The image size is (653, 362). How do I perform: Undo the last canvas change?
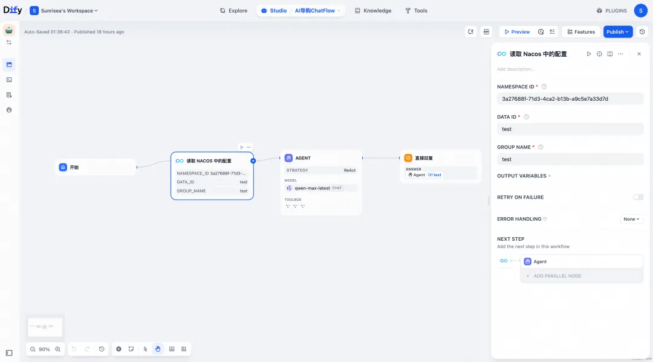tap(74, 349)
